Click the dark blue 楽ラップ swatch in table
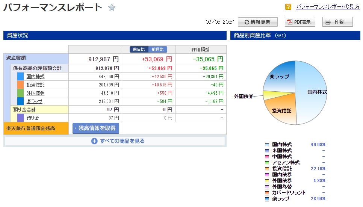Image resolution: width=363 pixels, height=207 pixels. click(x=20, y=101)
